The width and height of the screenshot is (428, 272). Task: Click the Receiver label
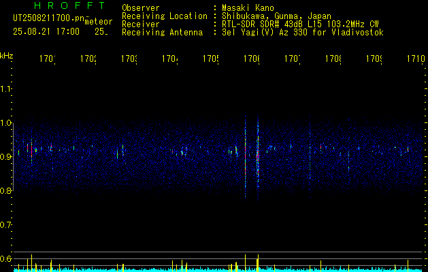[x=141, y=24]
